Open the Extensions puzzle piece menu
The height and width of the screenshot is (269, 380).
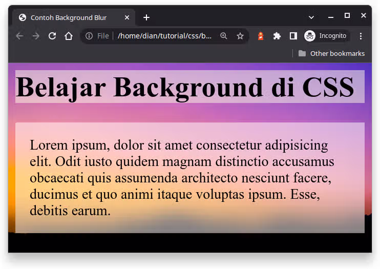[x=277, y=36]
